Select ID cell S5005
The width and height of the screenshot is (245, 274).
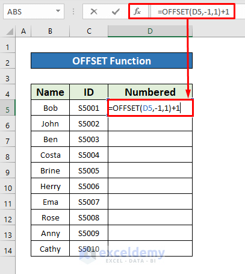(x=88, y=170)
